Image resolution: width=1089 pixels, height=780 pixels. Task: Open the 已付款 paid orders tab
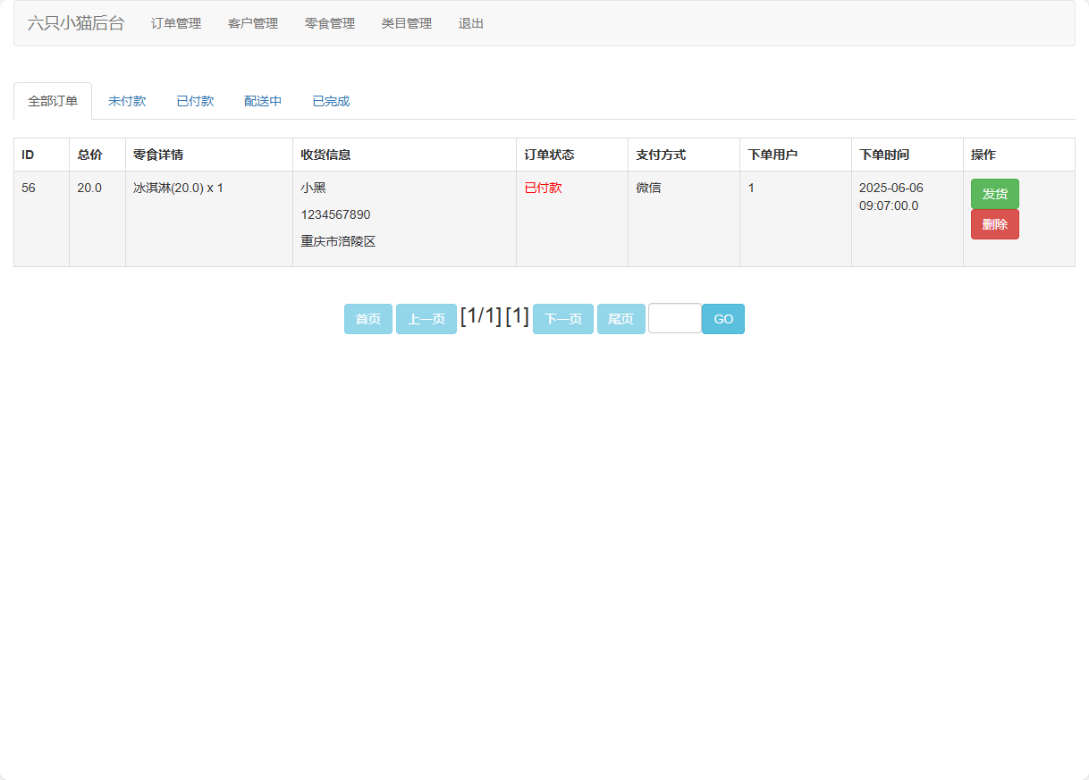pos(194,101)
